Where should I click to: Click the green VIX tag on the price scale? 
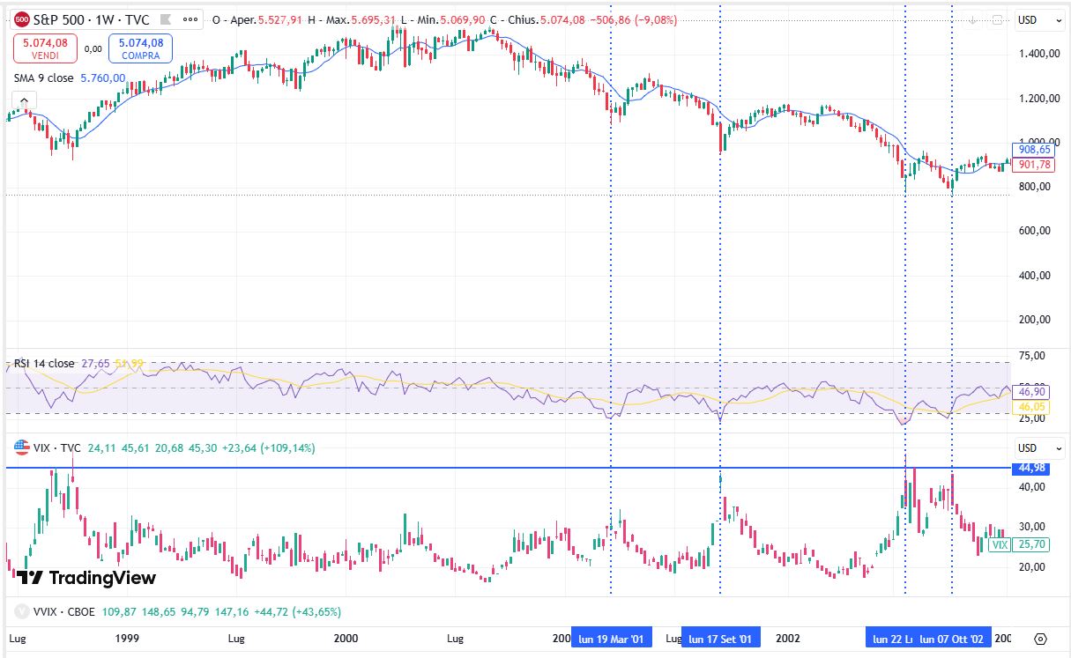999,545
